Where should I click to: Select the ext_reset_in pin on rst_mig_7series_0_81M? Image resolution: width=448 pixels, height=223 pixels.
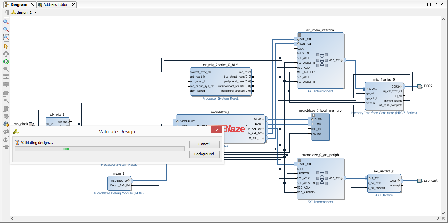click(198, 77)
